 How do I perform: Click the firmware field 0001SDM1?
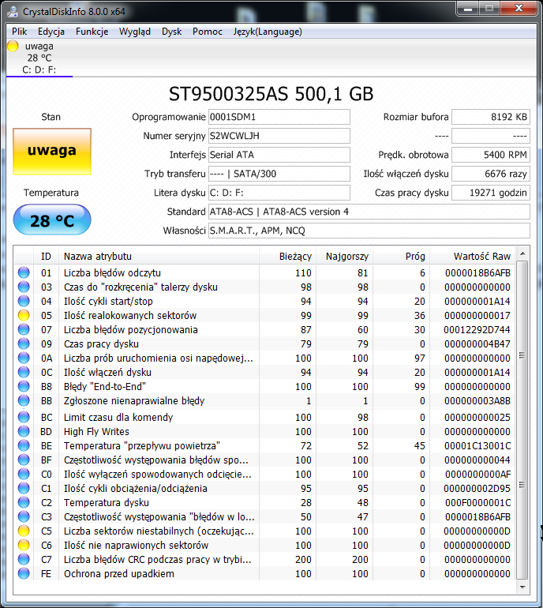[279, 117]
